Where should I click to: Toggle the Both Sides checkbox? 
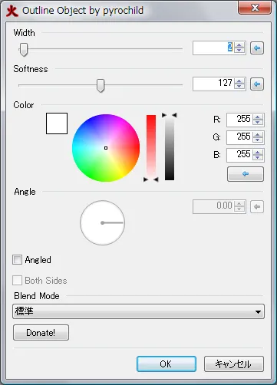coord(17,281)
